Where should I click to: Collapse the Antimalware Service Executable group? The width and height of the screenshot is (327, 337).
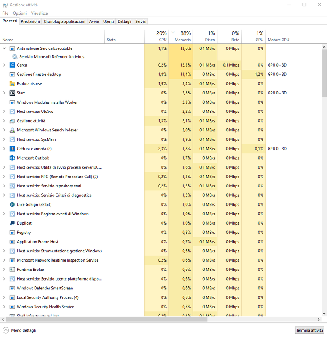pos(4,48)
